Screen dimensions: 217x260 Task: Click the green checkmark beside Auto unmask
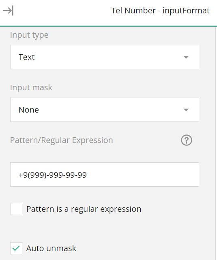pyautogui.click(x=16, y=248)
